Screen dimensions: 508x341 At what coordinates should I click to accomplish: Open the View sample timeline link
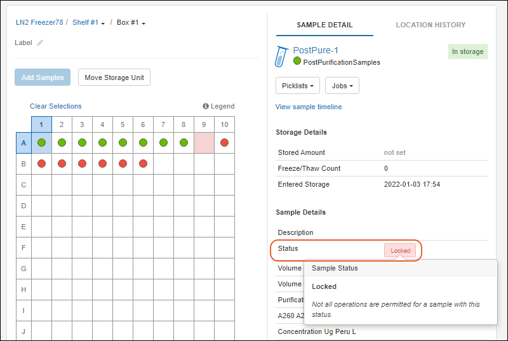309,107
